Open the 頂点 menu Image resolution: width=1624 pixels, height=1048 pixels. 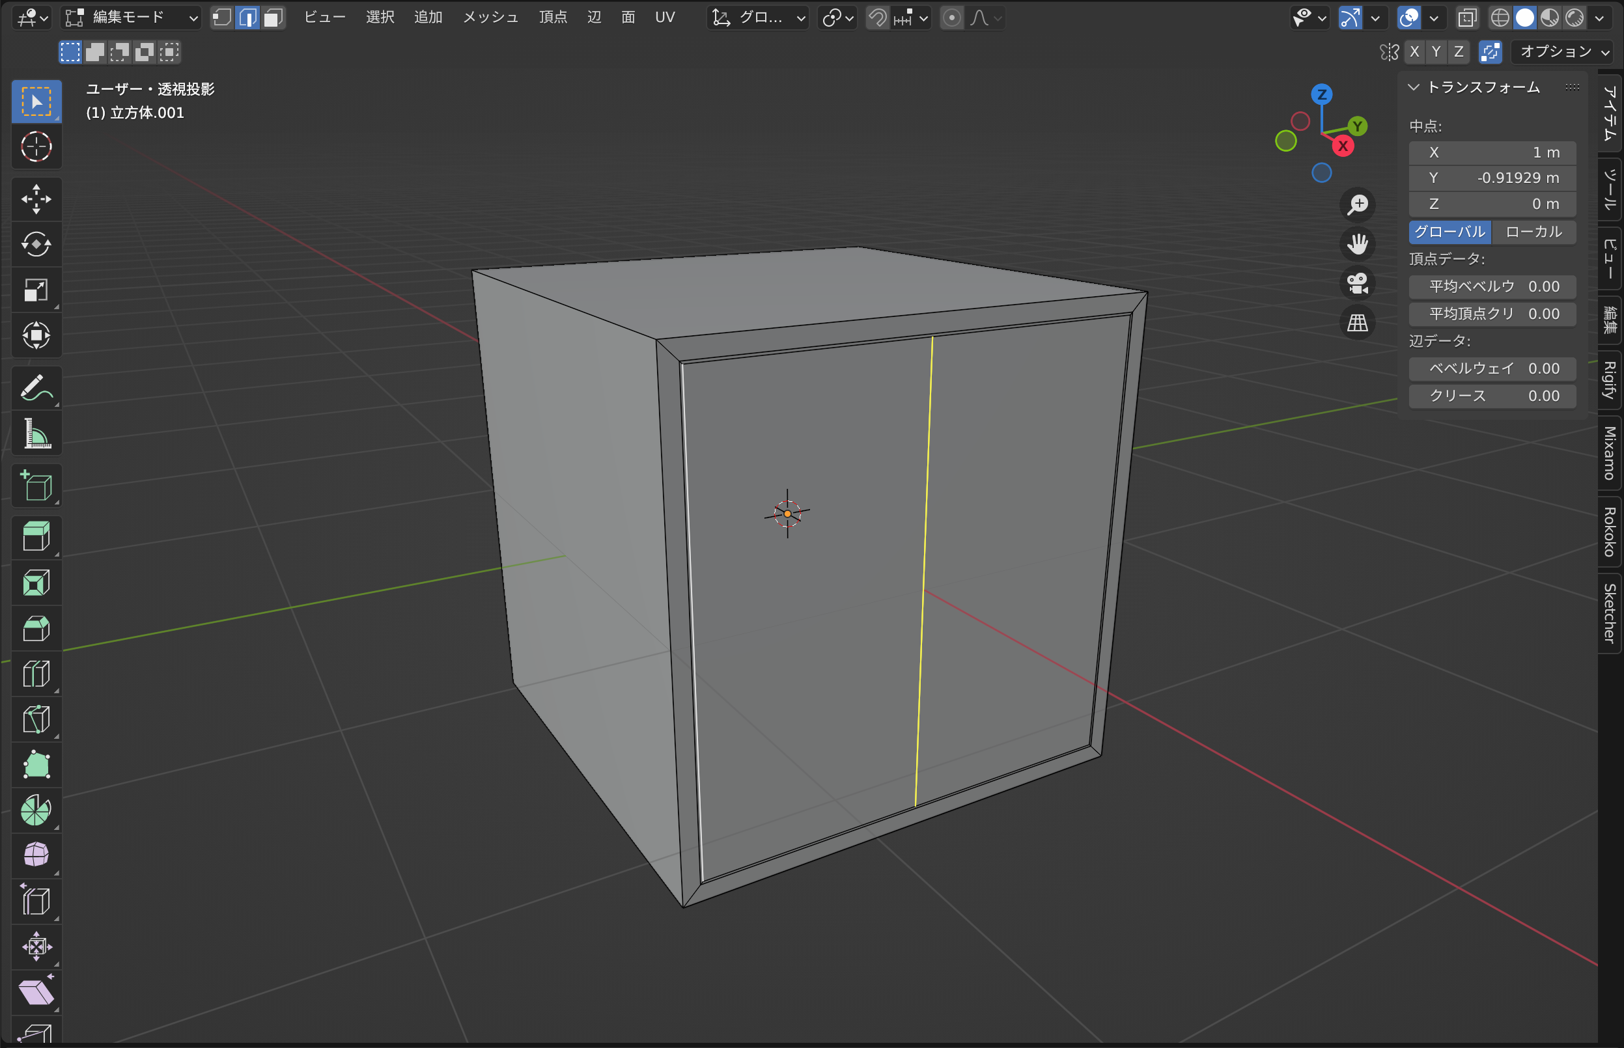[x=553, y=17]
